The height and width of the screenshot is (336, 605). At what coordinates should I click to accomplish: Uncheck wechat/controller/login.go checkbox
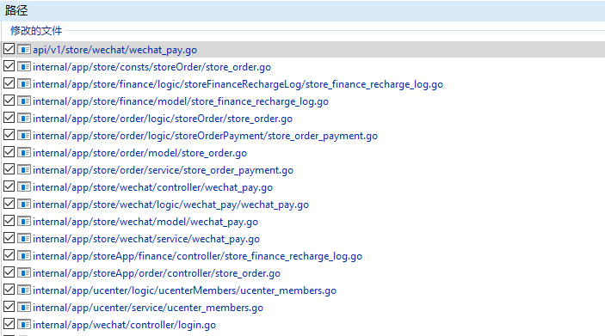9,324
